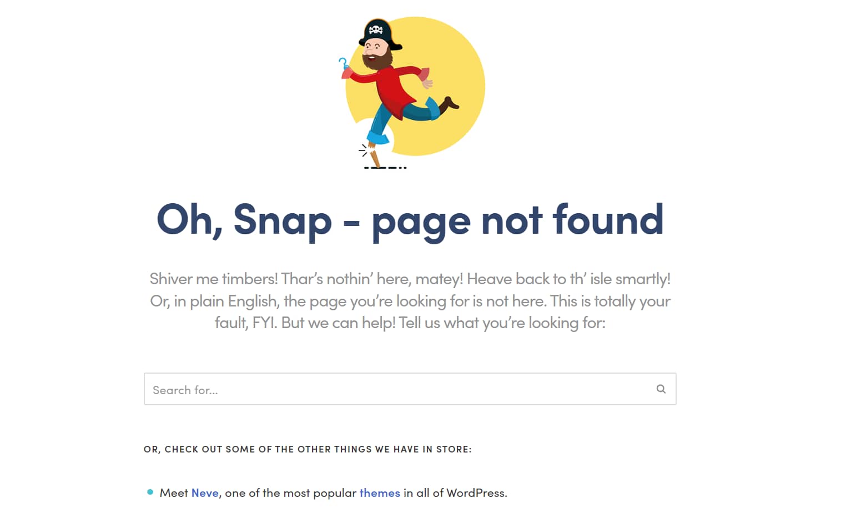Click the pirate's bearded face
The image size is (846, 513).
click(377, 54)
